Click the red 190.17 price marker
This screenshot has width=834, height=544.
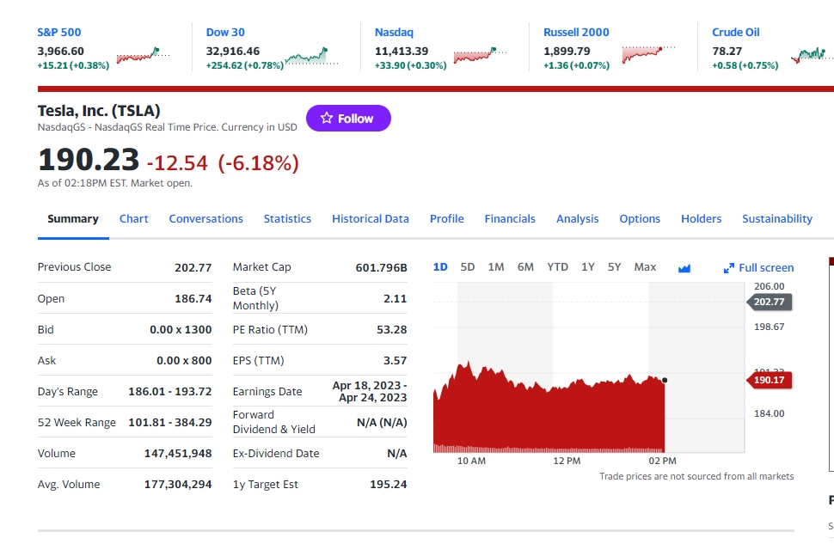[770, 380]
